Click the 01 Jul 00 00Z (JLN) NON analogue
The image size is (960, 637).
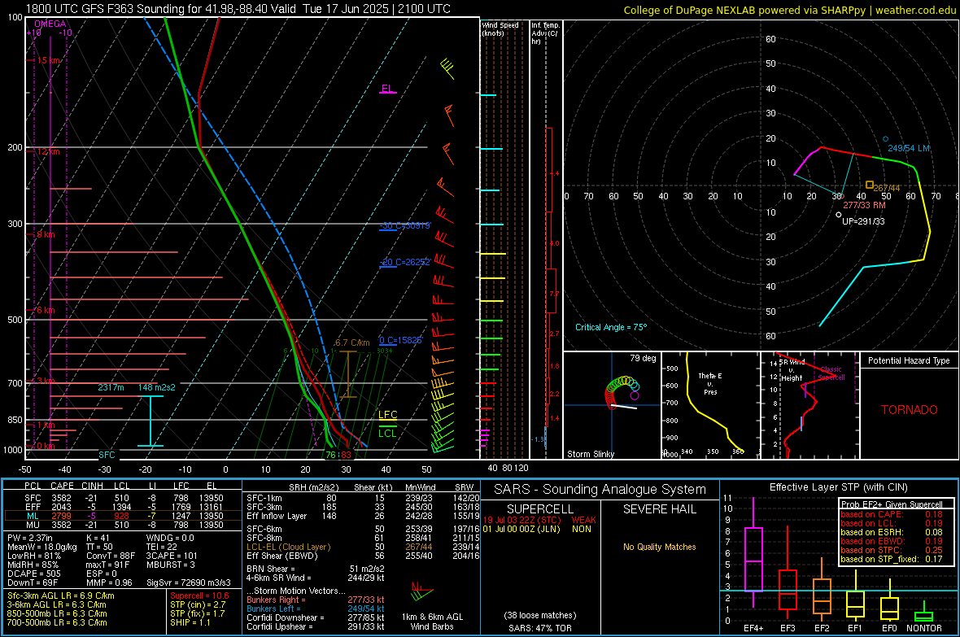pyautogui.click(x=537, y=529)
